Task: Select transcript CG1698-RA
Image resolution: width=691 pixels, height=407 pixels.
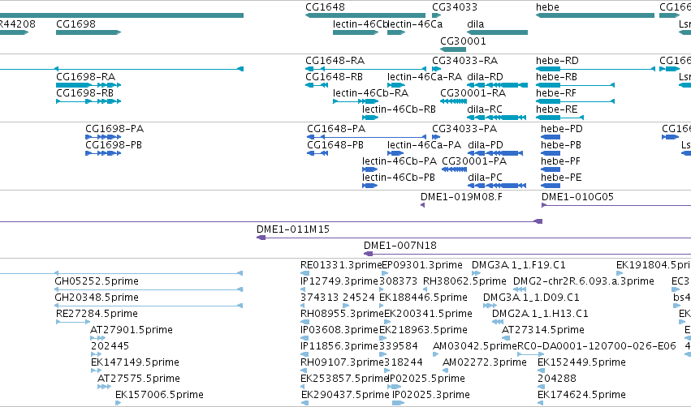Action: [x=85, y=76]
